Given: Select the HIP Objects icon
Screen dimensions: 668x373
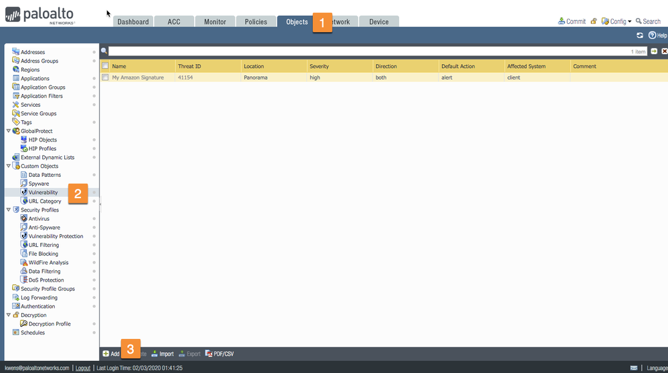Looking at the screenshot, I should point(24,139).
